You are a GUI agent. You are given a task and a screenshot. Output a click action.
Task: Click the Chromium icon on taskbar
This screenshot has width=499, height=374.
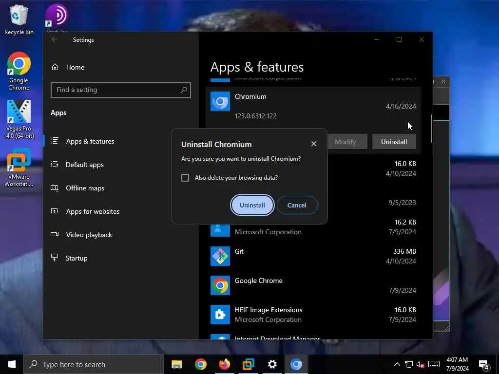[296, 364]
